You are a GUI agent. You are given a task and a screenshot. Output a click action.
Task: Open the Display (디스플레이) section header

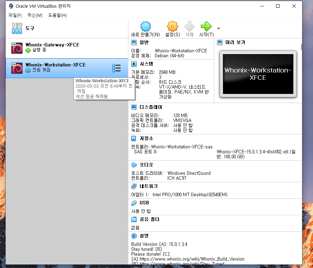pos(151,107)
